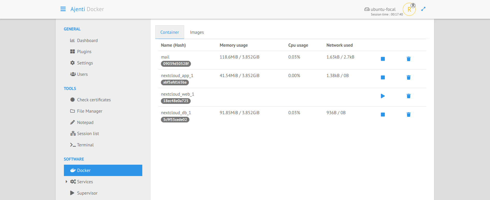Click memory value 118.6MiB / 3.852GiB
This screenshot has width=490, height=200.
point(240,57)
